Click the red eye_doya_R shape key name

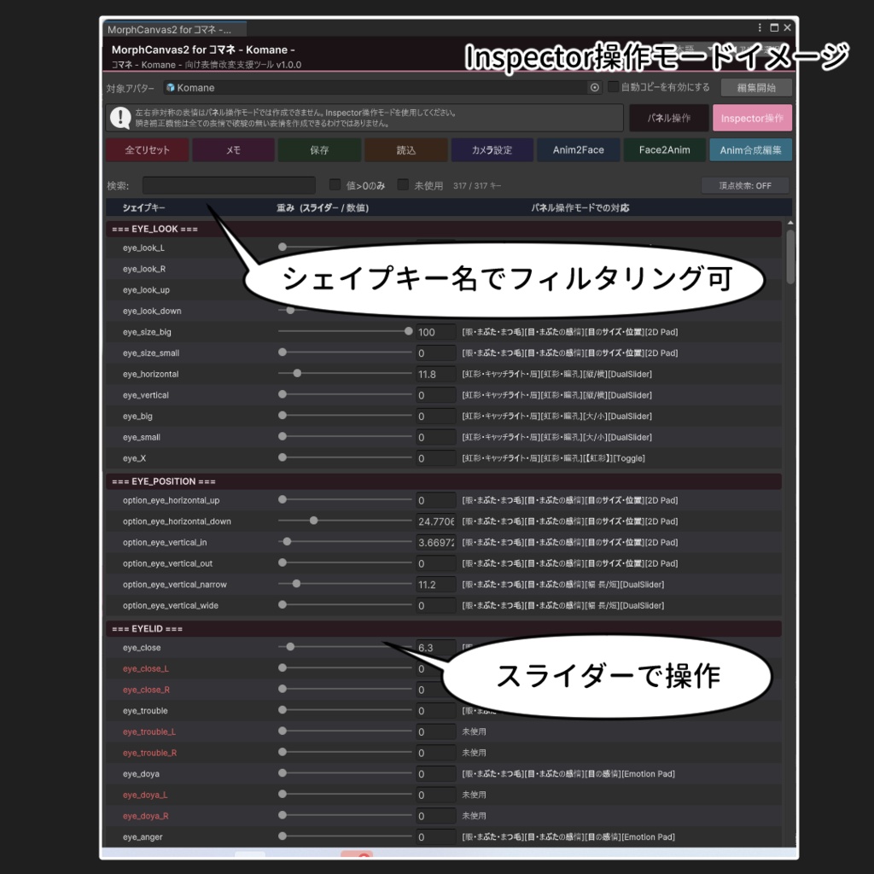pyautogui.click(x=145, y=816)
